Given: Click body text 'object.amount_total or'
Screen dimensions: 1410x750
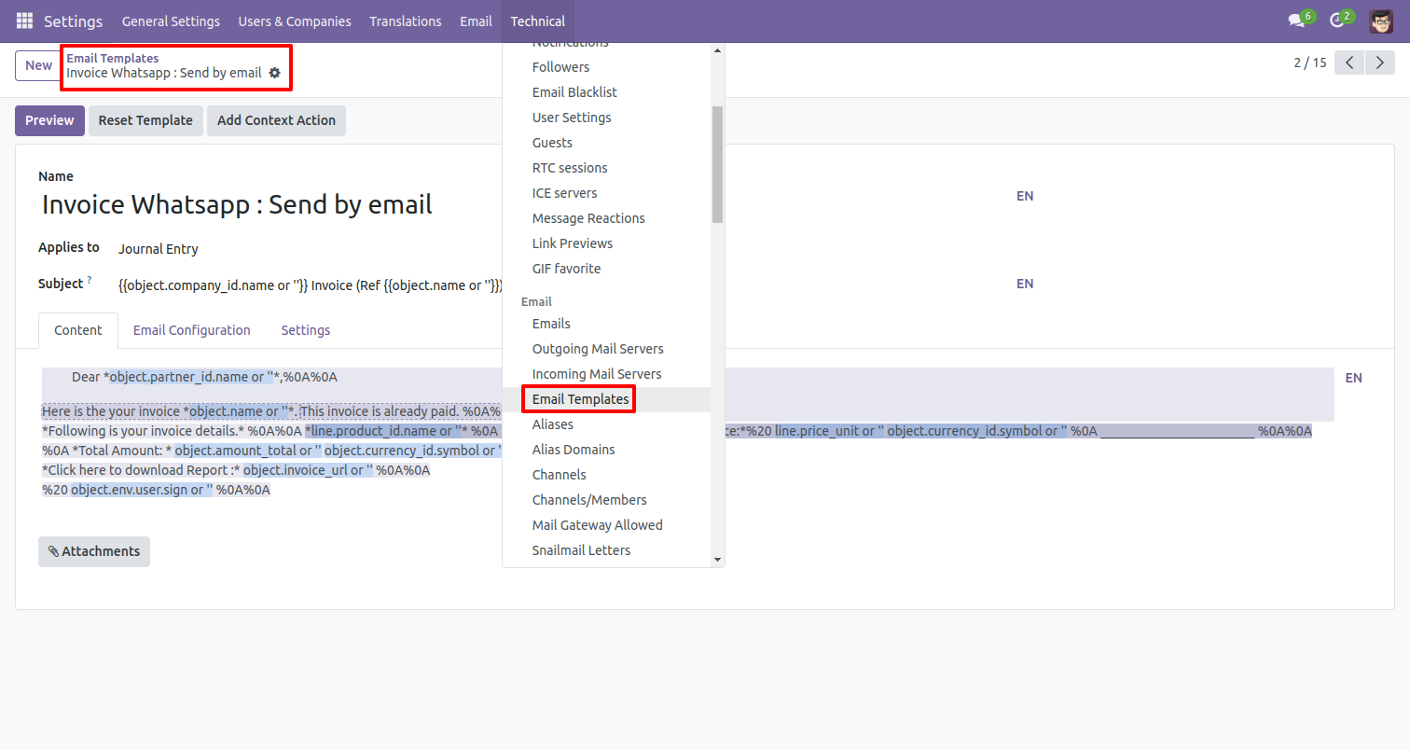Looking at the screenshot, I should point(248,451).
